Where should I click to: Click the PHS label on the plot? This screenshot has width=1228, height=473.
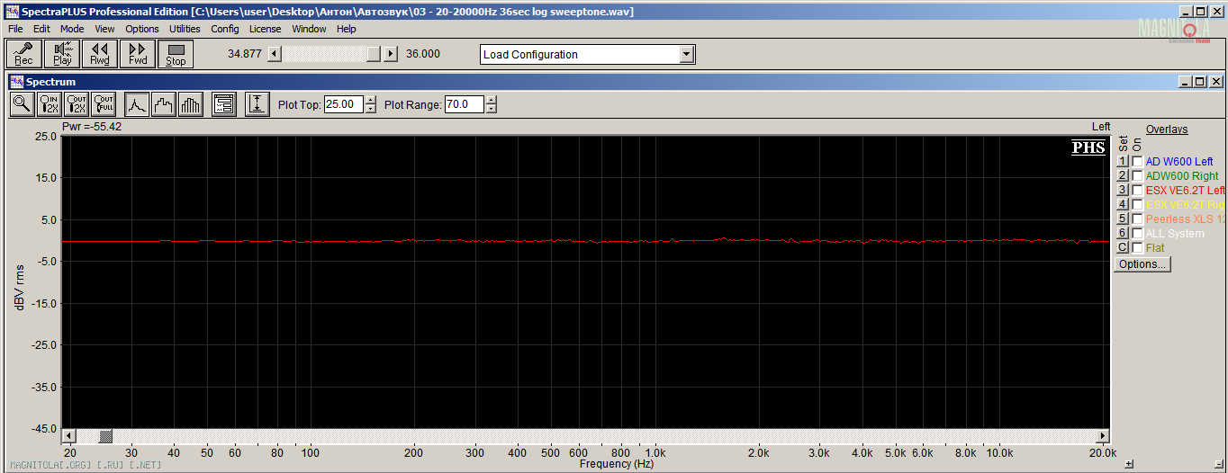click(x=1088, y=147)
